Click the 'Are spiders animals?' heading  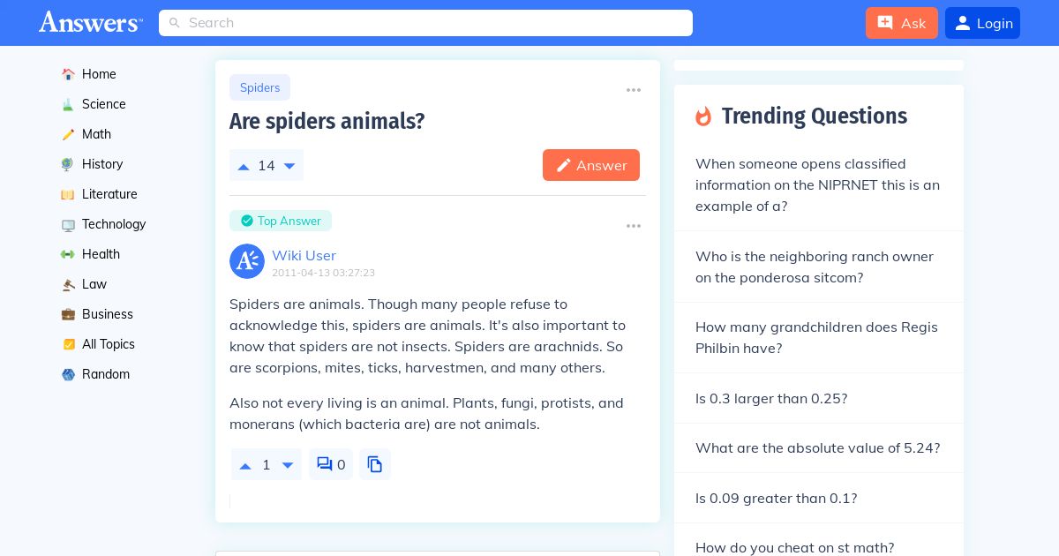pyautogui.click(x=327, y=122)
